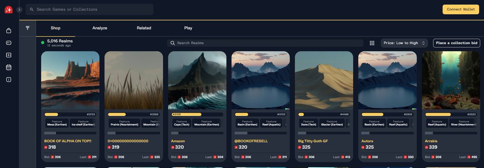
Task: Open the info icon in sidebar
Action: tap(8, 80)
